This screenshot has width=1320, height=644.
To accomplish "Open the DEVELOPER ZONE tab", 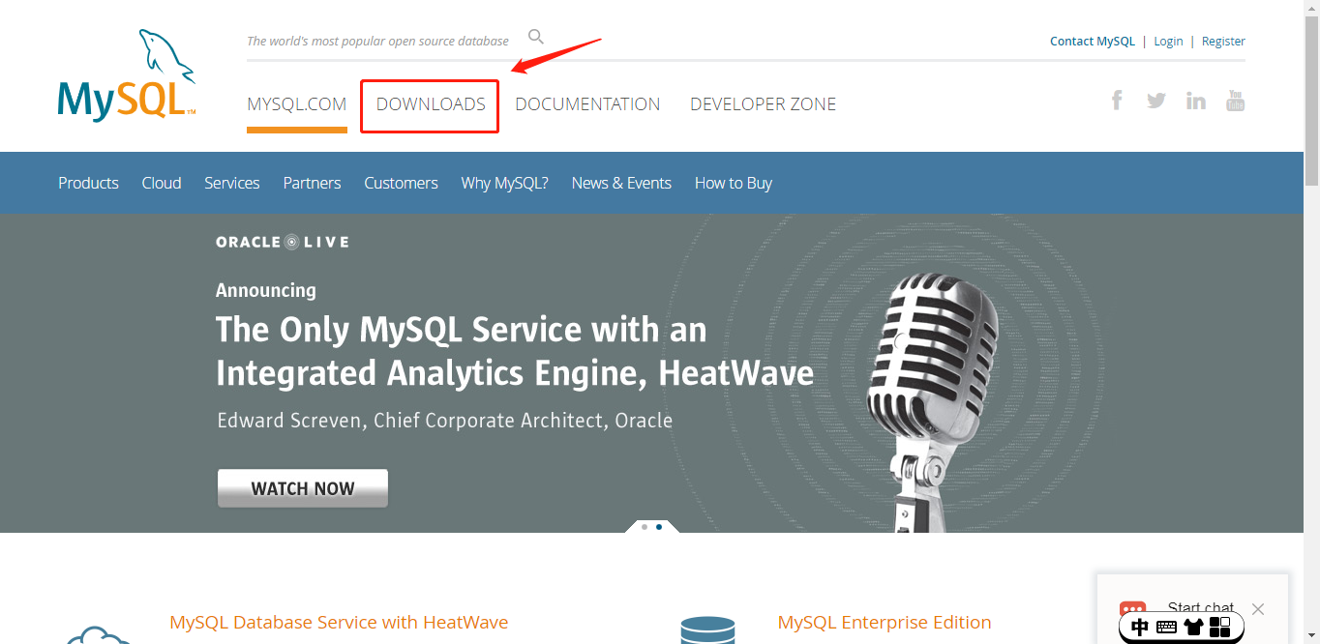I will [763, 104].
